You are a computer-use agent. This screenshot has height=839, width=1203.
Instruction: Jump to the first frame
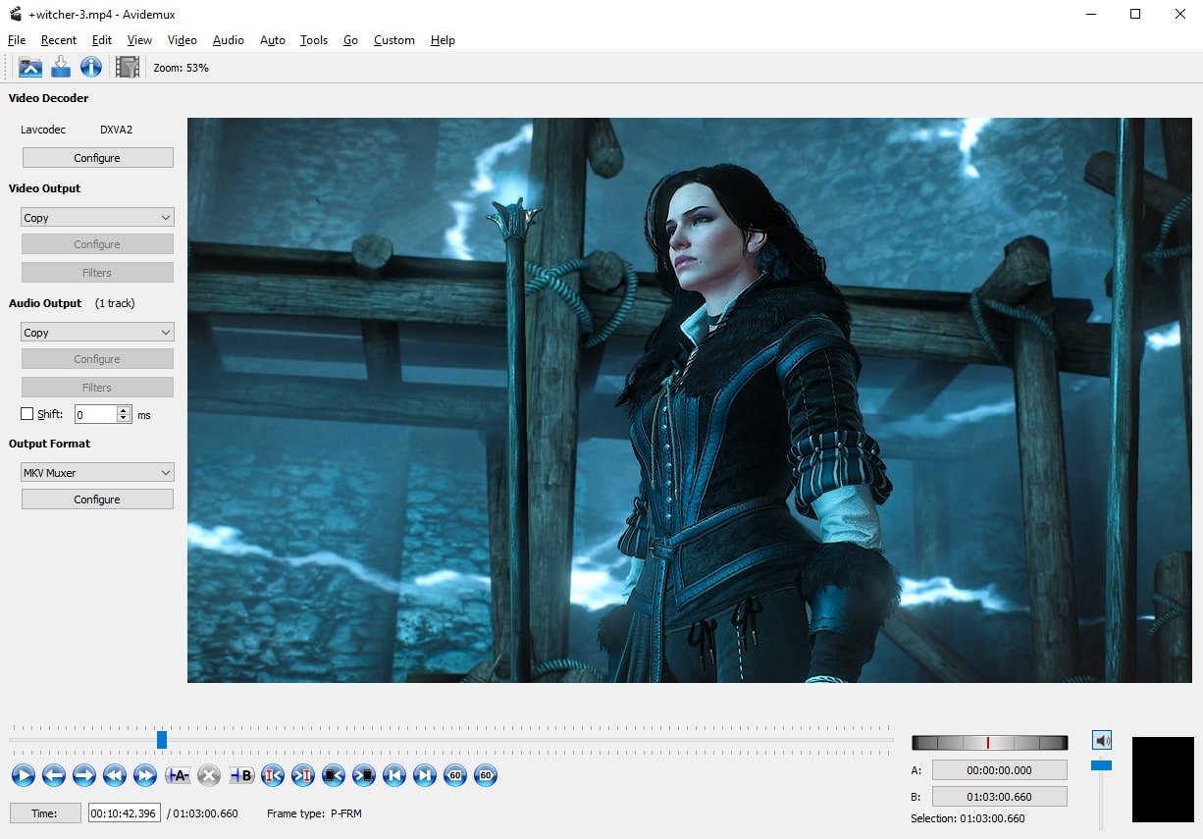point(394,775)
